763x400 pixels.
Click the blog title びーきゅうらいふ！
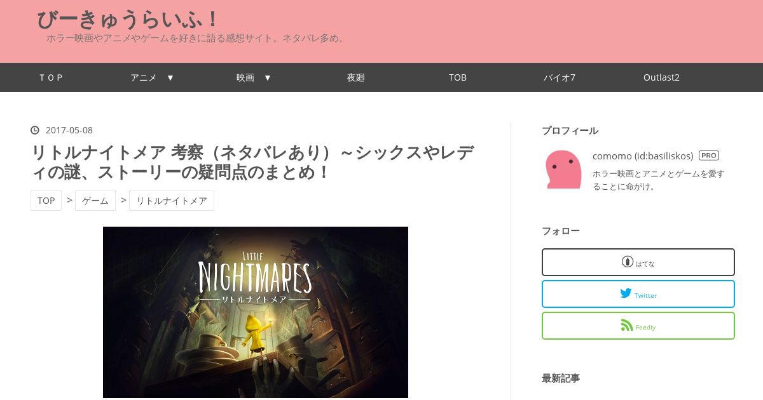pos(127,19)
